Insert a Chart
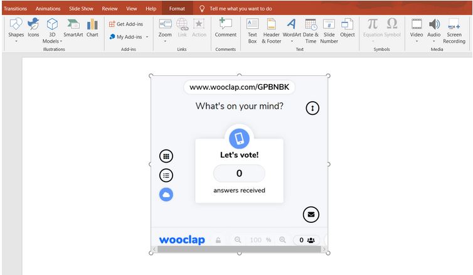This screenshot has height=275, width=473. tap(92, 28)
